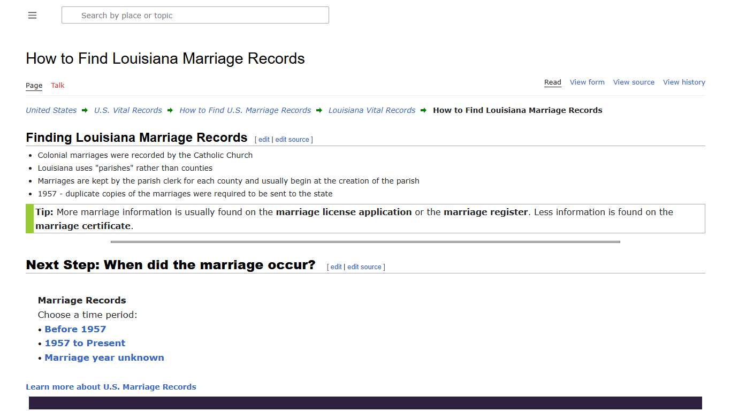Screen dimensions: 731x411
Task: Select View form
Action: (x=587, y=82)
